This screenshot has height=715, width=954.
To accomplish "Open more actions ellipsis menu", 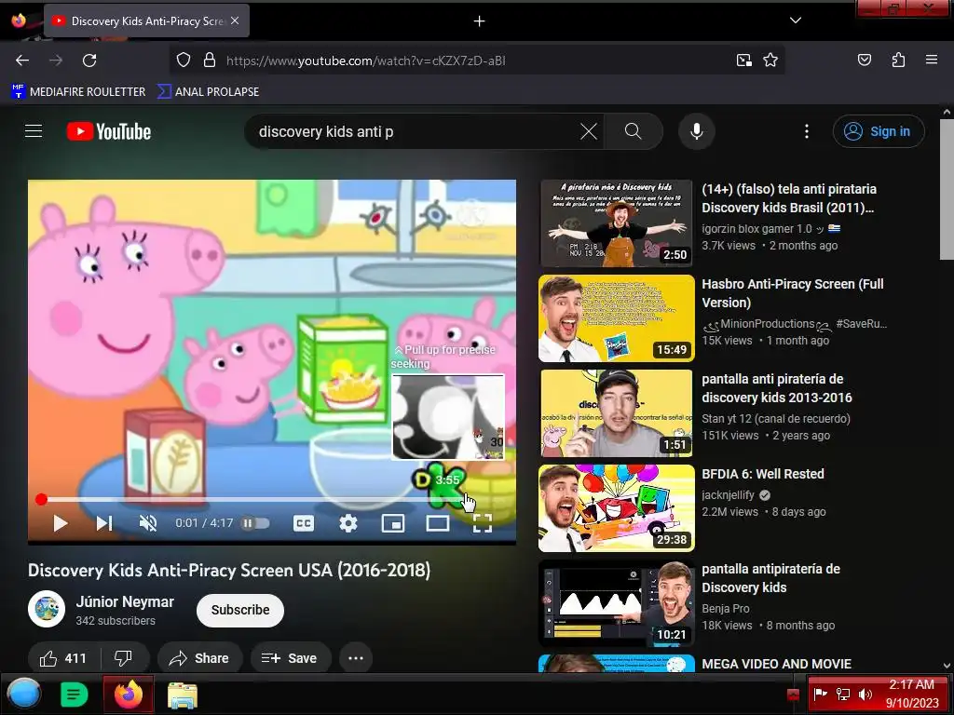I will coord(356,658).
